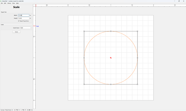Click the Target Size group label
The width and height of the screenshot is (186, 111).
pyautogui.click(x=4, y=12)
